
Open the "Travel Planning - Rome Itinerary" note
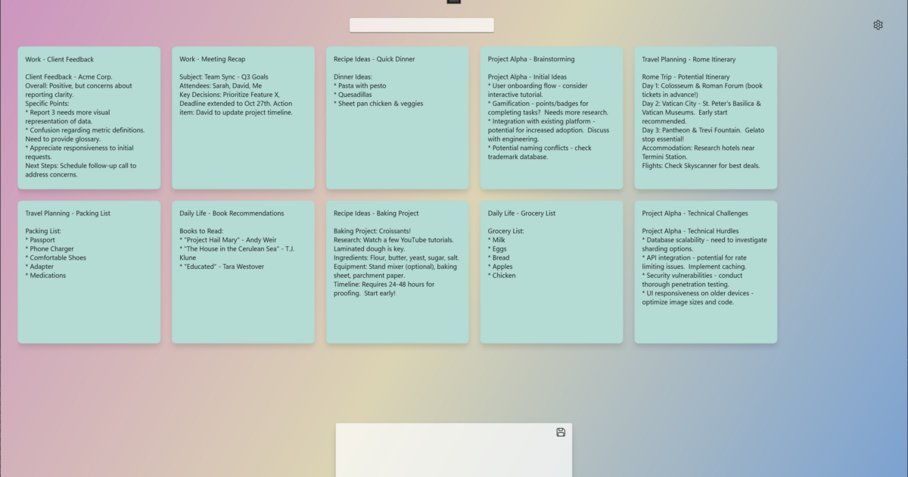[705, 117]
